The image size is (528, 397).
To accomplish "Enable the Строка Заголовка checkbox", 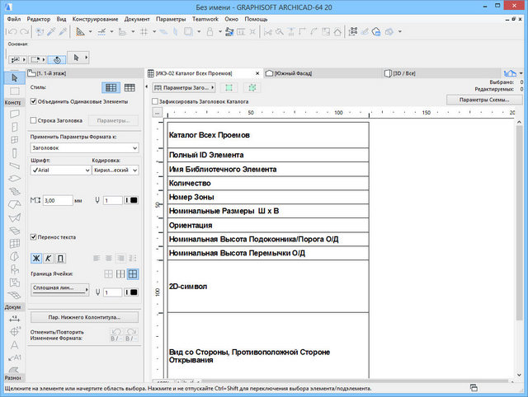I will (x=34, y=120).
